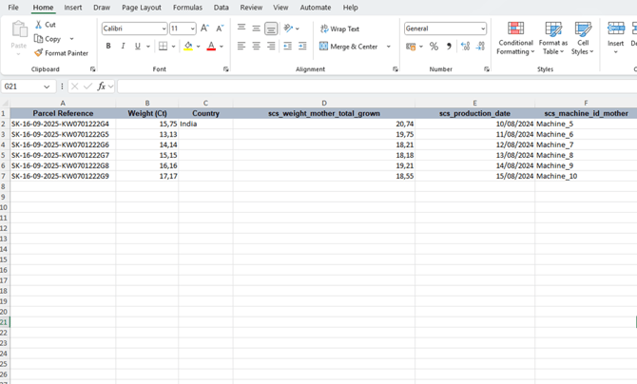The image size is (637, 384).
Task: Open Conditional Formatting menu
Action: pos(515,38)
